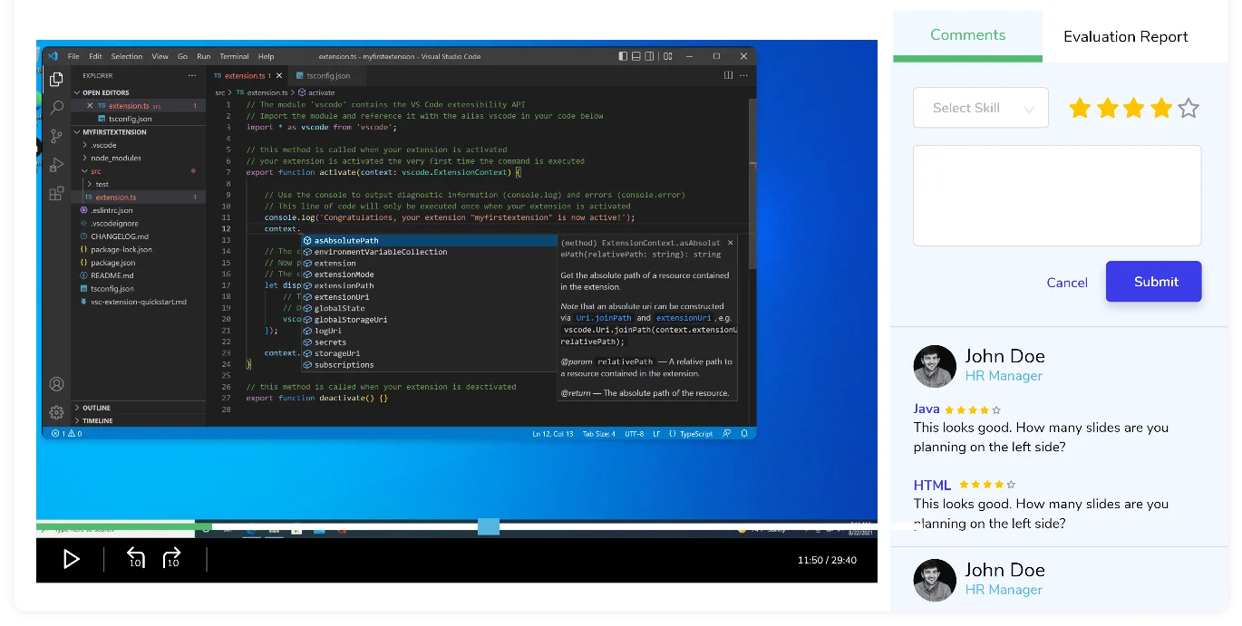Switch to tsconfig.json editor tab
Viewport: 1242px width, 626px height.
(327, 76)
